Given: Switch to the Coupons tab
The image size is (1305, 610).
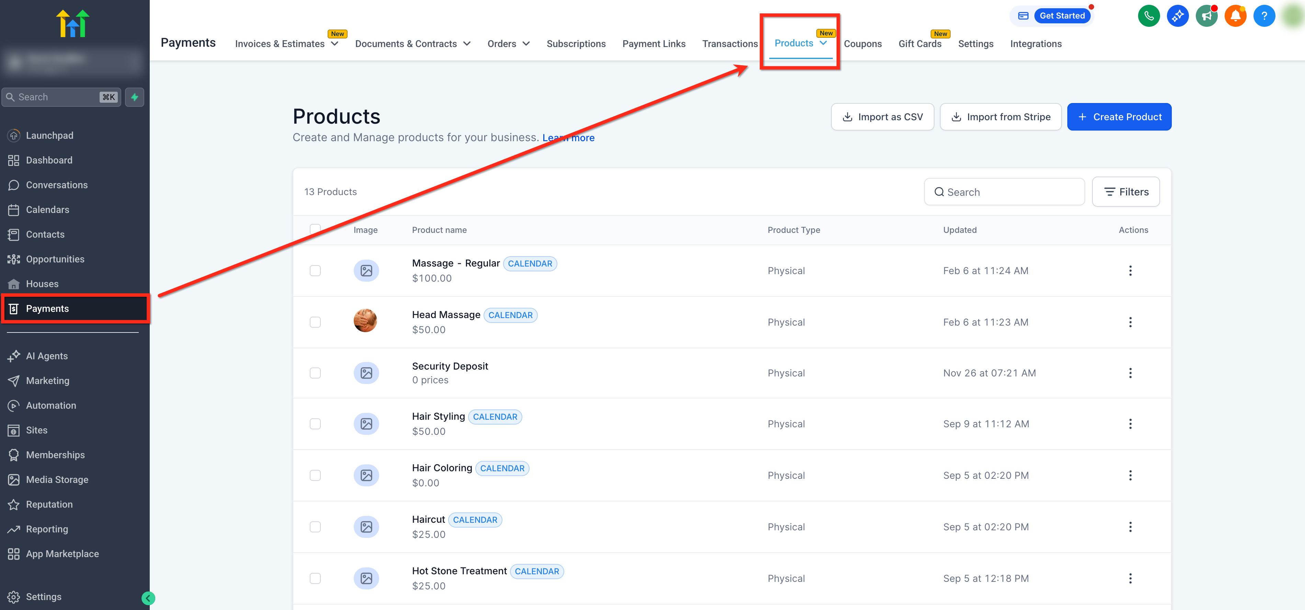Looking at the screenshot, I should (x=862, y=44).
